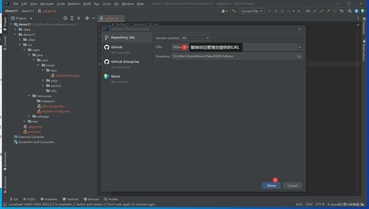The width and height of the screenshot is (369, 209).
Task: Close the Get from Version Control dialog
Action: (x=300, y=29)
